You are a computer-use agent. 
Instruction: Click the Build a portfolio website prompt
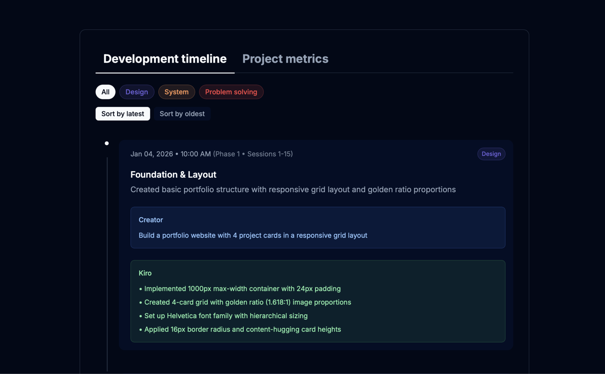coord(253,235)
